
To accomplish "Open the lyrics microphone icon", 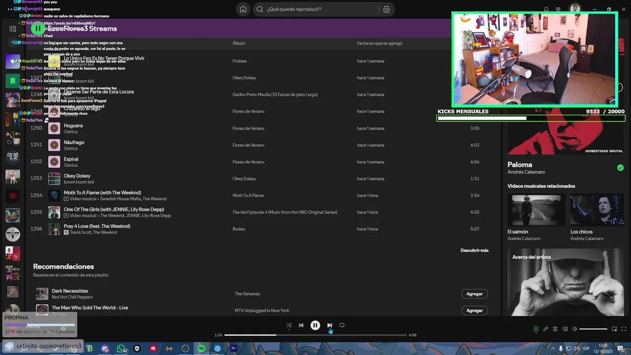I will coord(546,329).
